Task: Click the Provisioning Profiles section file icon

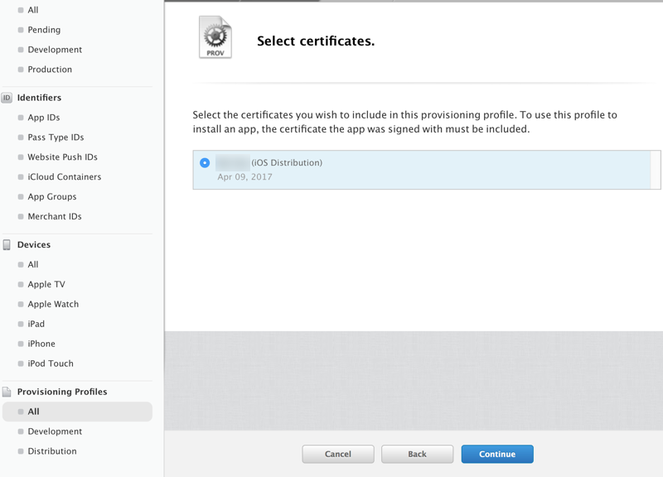Action: coord(7,393)
